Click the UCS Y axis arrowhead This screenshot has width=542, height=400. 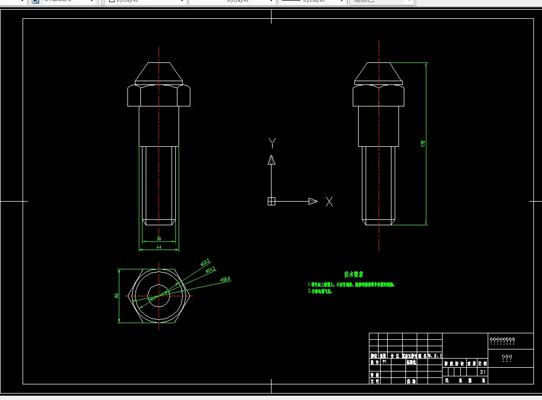(x=272, y=160)
